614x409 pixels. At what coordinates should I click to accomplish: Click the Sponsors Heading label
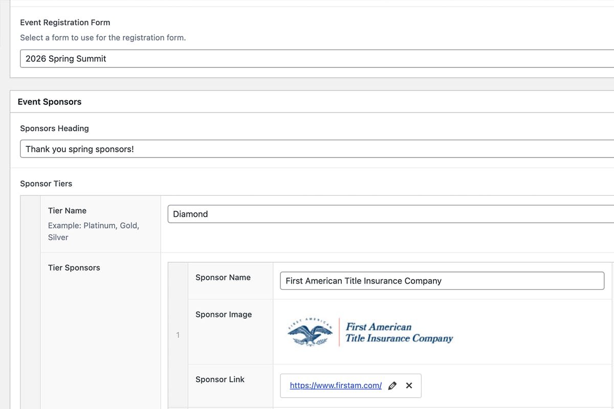point(54,128)
